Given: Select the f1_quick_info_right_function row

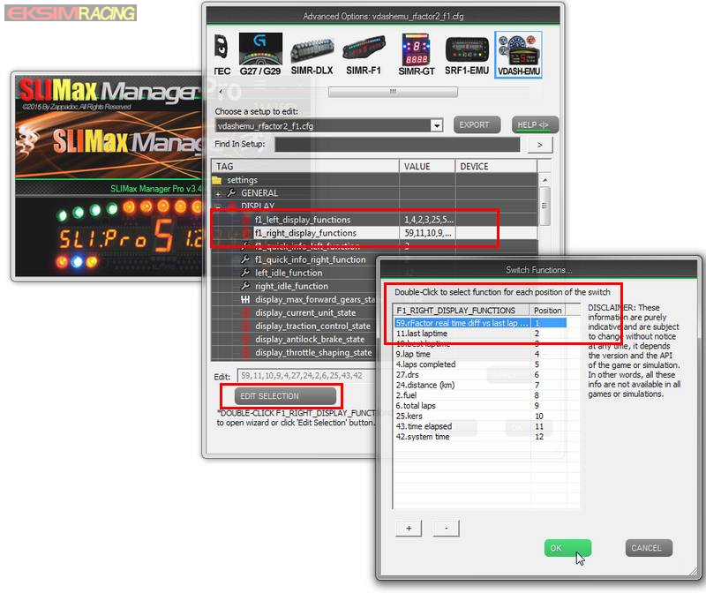Looking at the screenshot, I should tap(295, 259).
